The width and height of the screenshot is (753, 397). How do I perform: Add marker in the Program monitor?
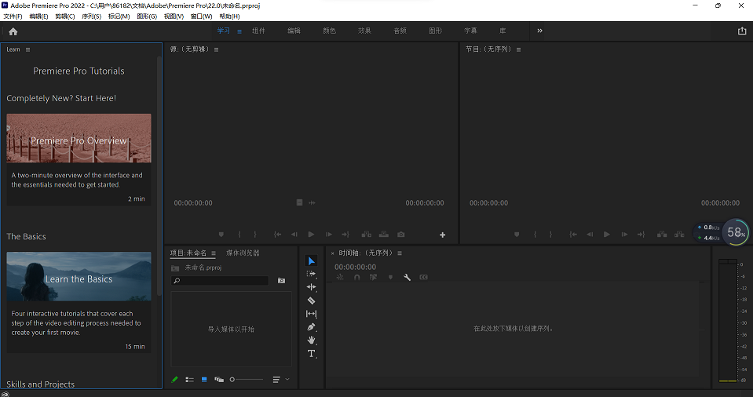pos(517,235)
